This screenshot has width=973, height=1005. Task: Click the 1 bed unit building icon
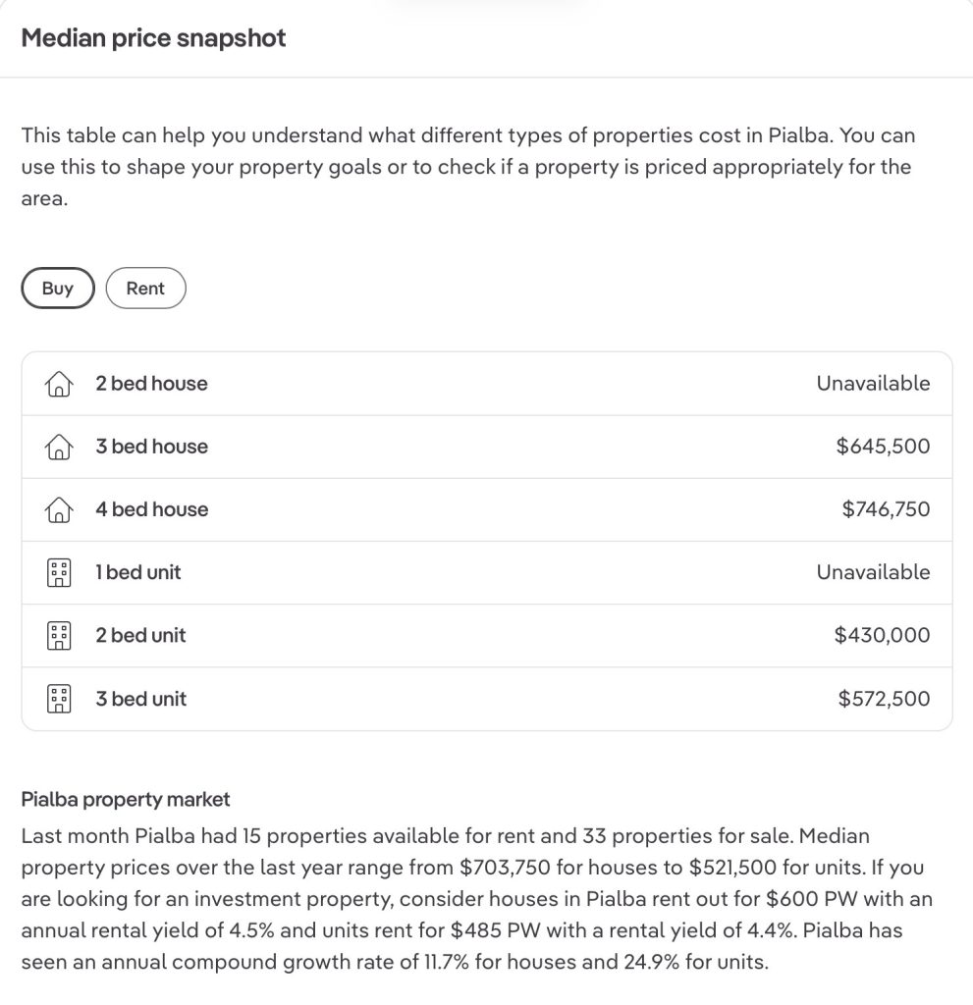[x=59, y=573]
